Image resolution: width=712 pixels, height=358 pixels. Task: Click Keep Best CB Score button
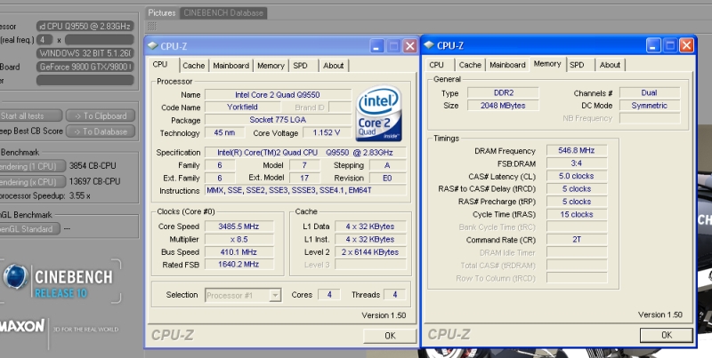point(31,131)
